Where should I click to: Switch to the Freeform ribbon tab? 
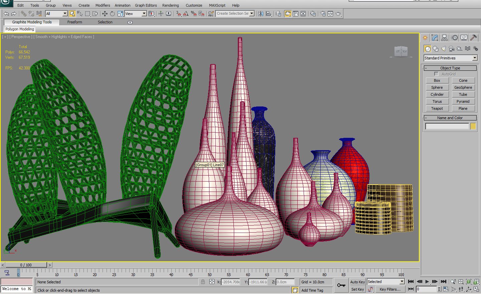pos(74,22)
